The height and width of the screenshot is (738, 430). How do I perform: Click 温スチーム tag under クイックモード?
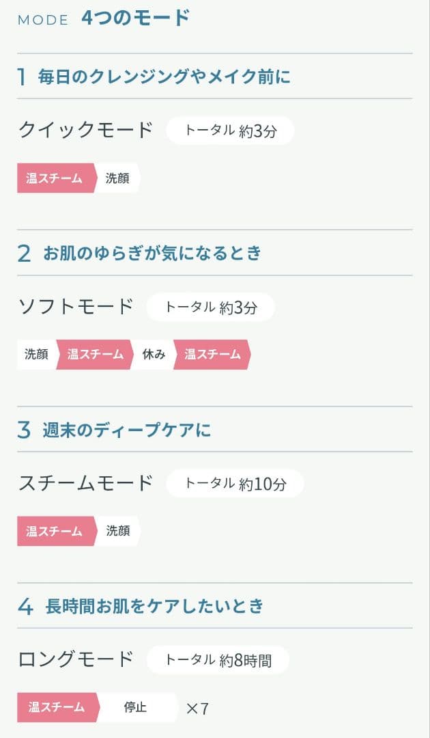tap(55, 178)
